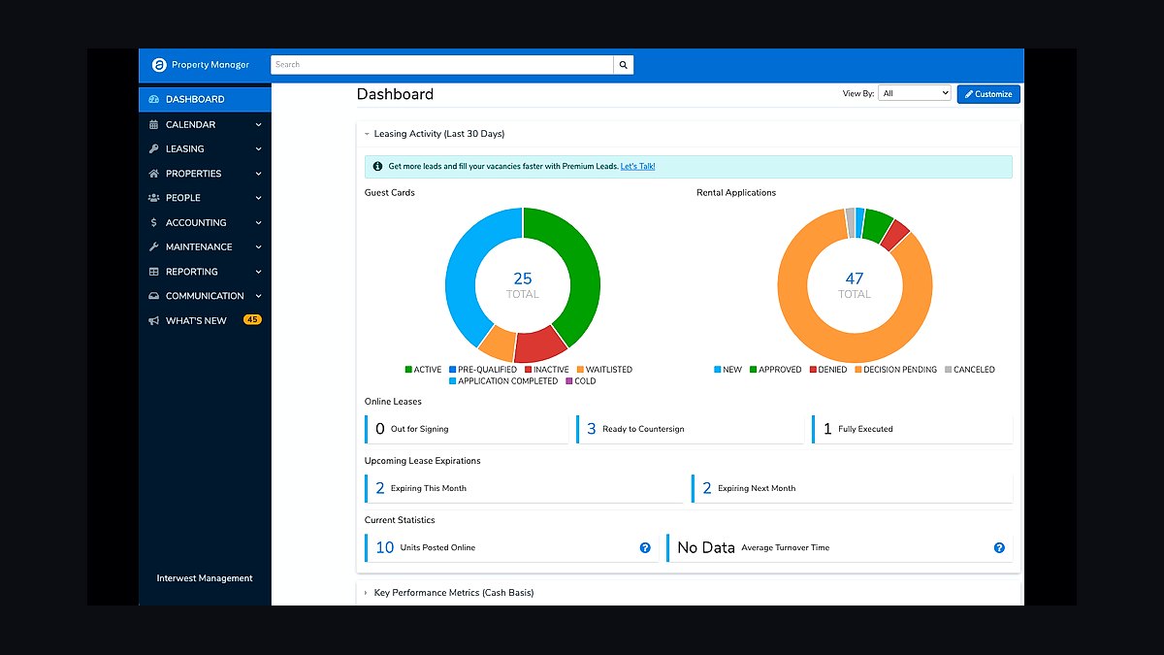Toggle APPROVED legend swatch

coord(754,370)
